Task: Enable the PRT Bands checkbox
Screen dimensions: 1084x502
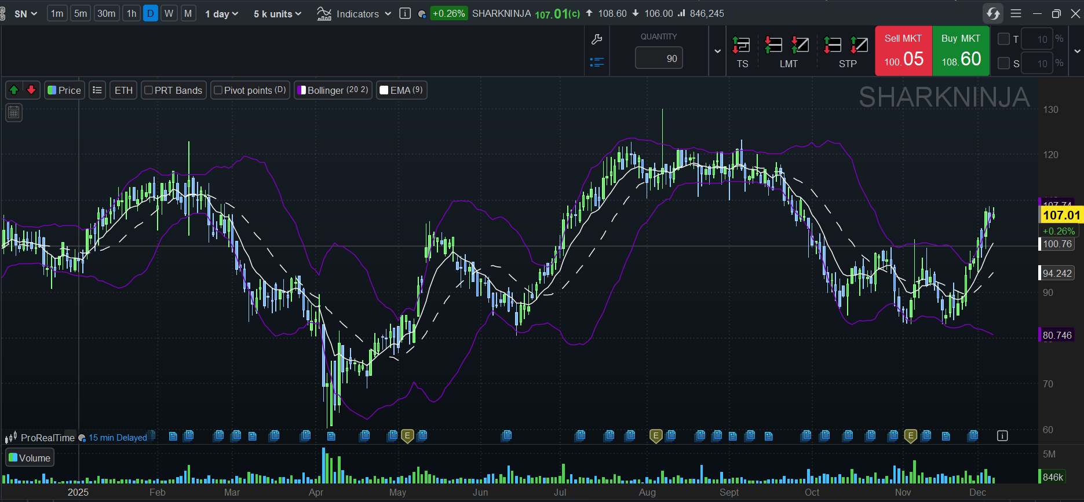Action: pos(149,90)
